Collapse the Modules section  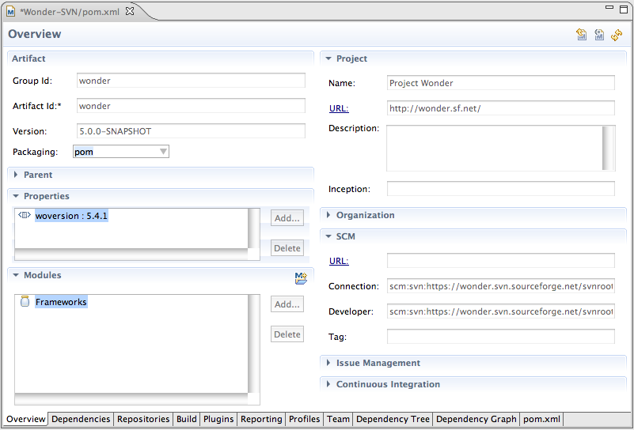click(16, 275)
